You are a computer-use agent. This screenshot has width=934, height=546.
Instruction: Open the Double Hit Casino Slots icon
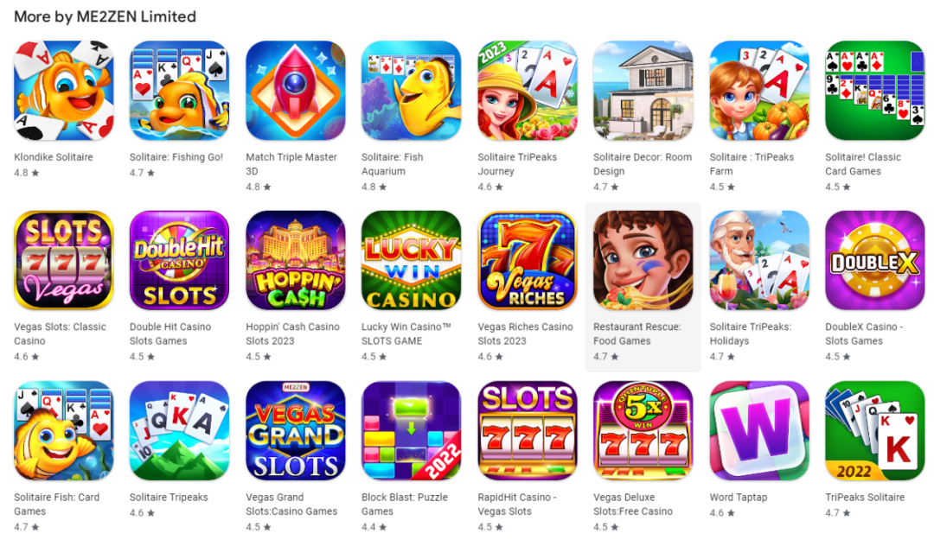[x=179, y=261]
